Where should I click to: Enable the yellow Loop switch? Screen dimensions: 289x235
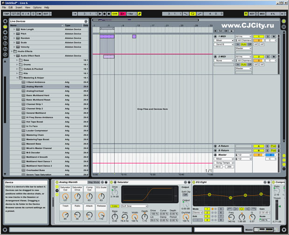coord(193,14)
